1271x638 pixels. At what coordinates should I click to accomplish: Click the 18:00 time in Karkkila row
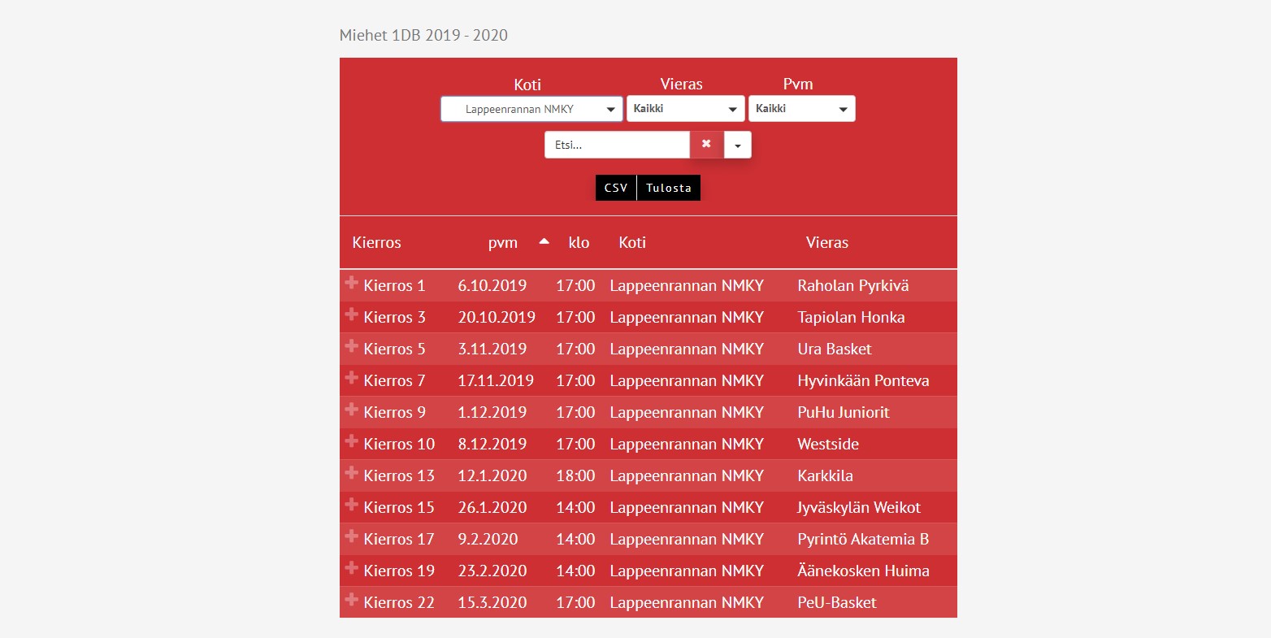[575, 476]
